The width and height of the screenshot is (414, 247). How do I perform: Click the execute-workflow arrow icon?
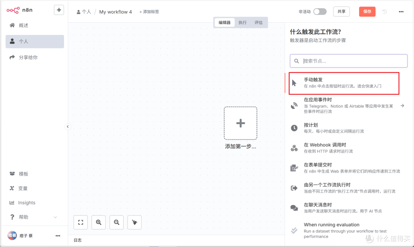tap(294, 188)
